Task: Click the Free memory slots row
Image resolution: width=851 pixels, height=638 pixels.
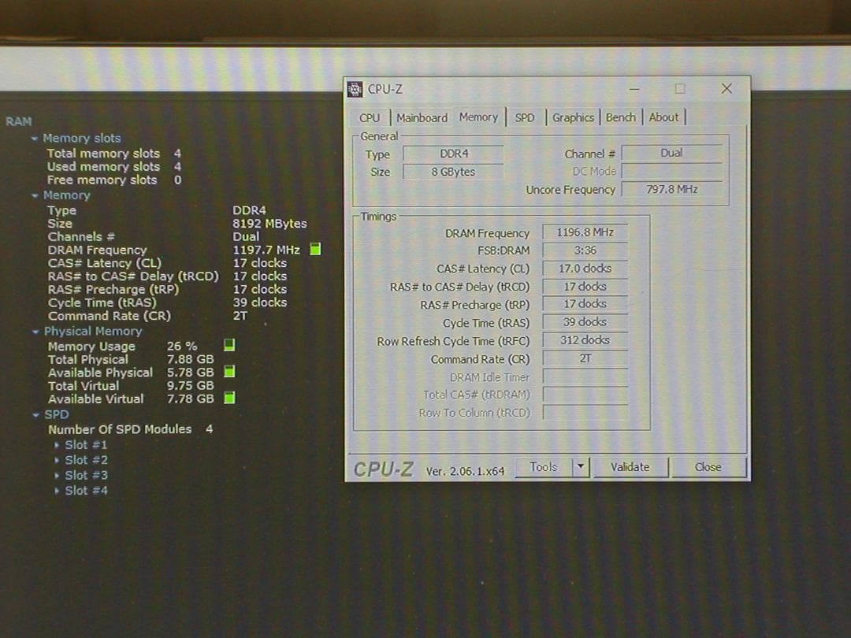Action: coord(114,180)
